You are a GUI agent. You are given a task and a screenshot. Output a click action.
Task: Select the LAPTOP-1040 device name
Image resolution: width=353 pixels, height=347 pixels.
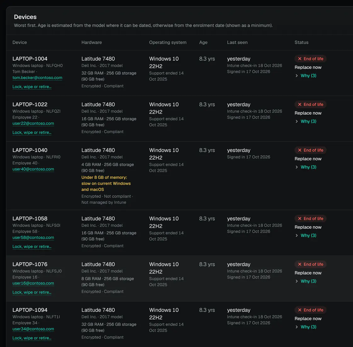coord(30,150)
